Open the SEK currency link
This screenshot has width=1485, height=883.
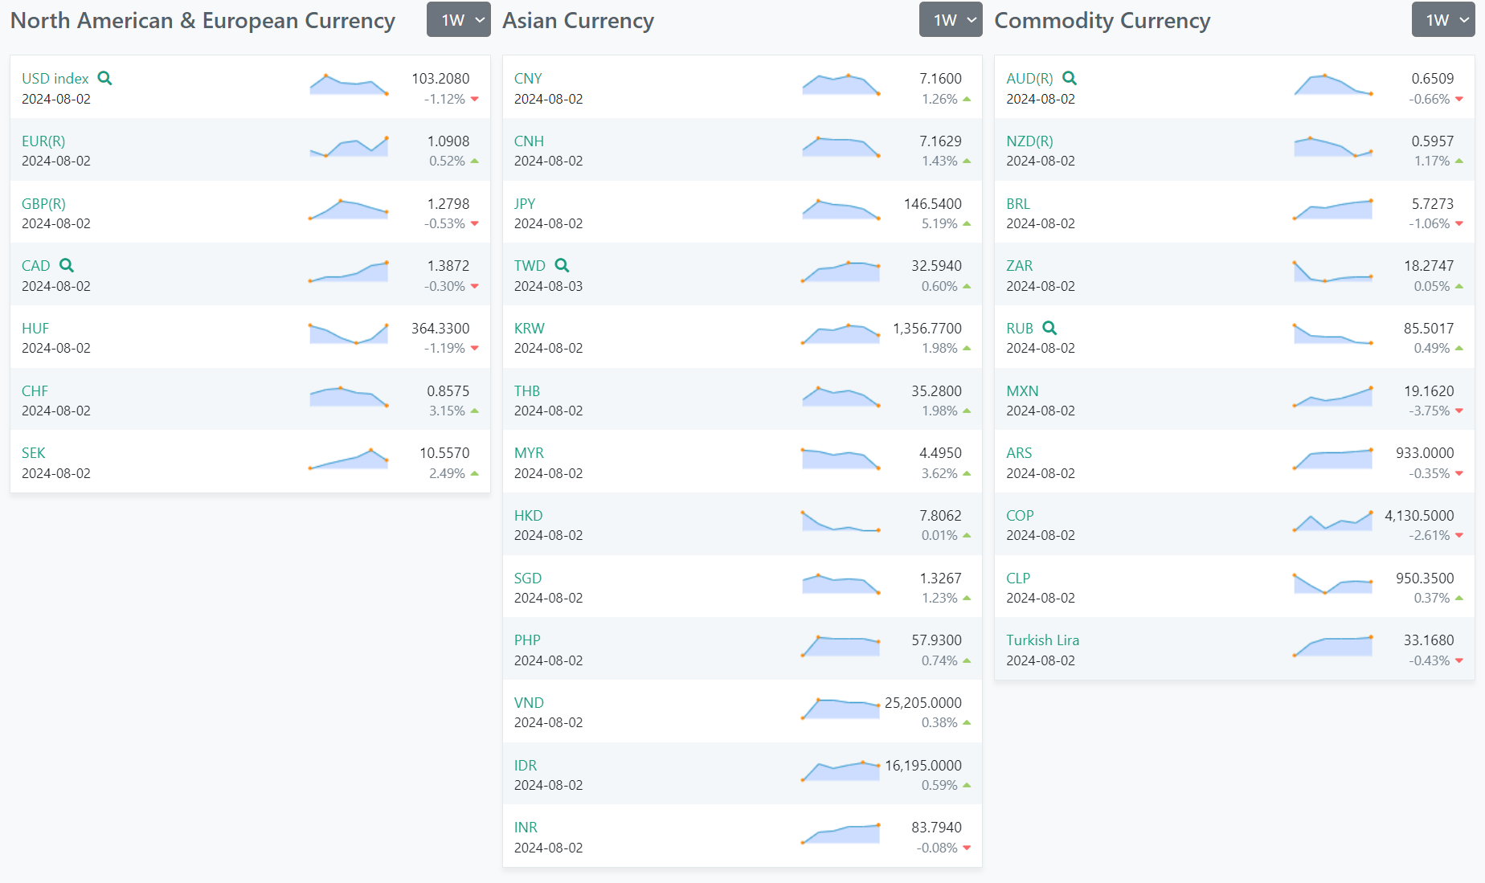click(34, 452)
